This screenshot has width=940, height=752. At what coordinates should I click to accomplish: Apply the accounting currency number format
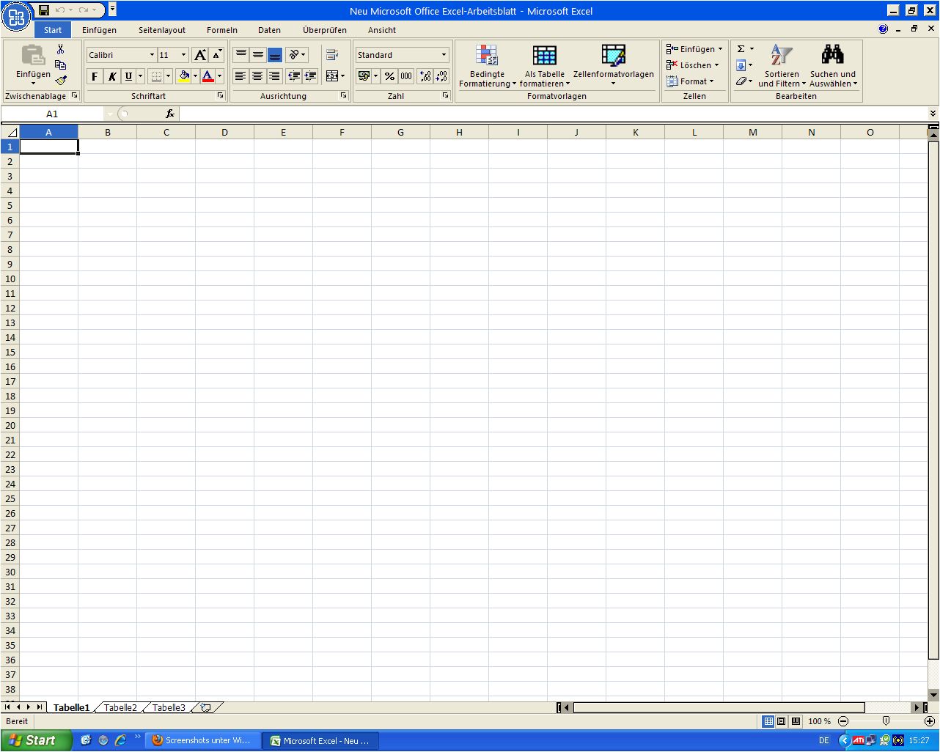tap(364, 76)
